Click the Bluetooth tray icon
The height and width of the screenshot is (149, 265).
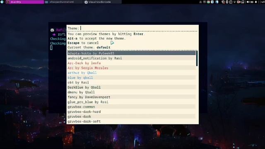[x=227, y=2]
